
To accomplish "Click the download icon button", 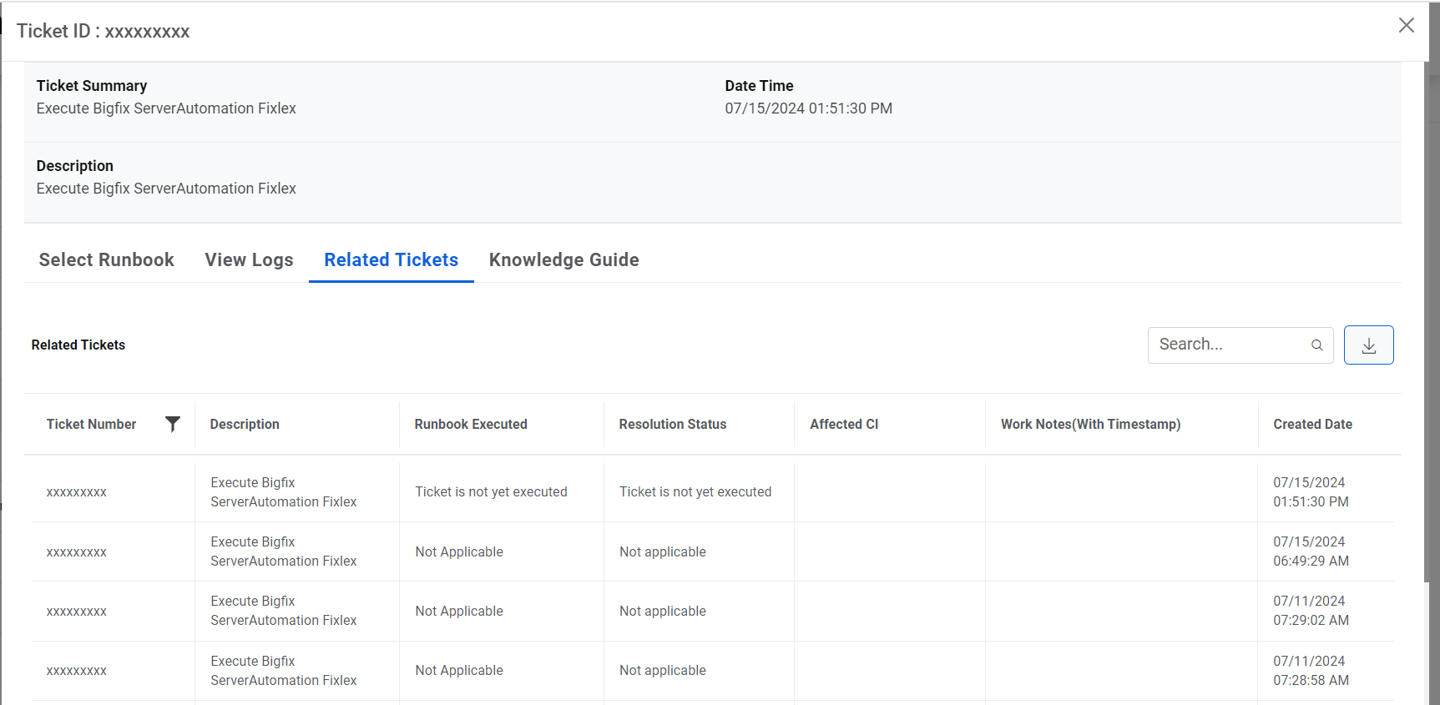I will pos(1368,345).
